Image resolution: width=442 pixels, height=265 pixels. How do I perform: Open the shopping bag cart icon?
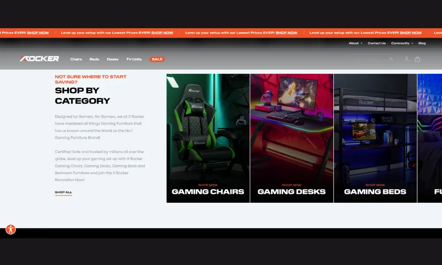pyautogui.click(x=417, y=59)
